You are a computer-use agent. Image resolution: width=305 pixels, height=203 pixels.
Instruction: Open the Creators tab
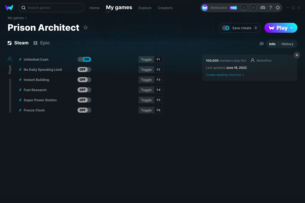pos(165,8)
